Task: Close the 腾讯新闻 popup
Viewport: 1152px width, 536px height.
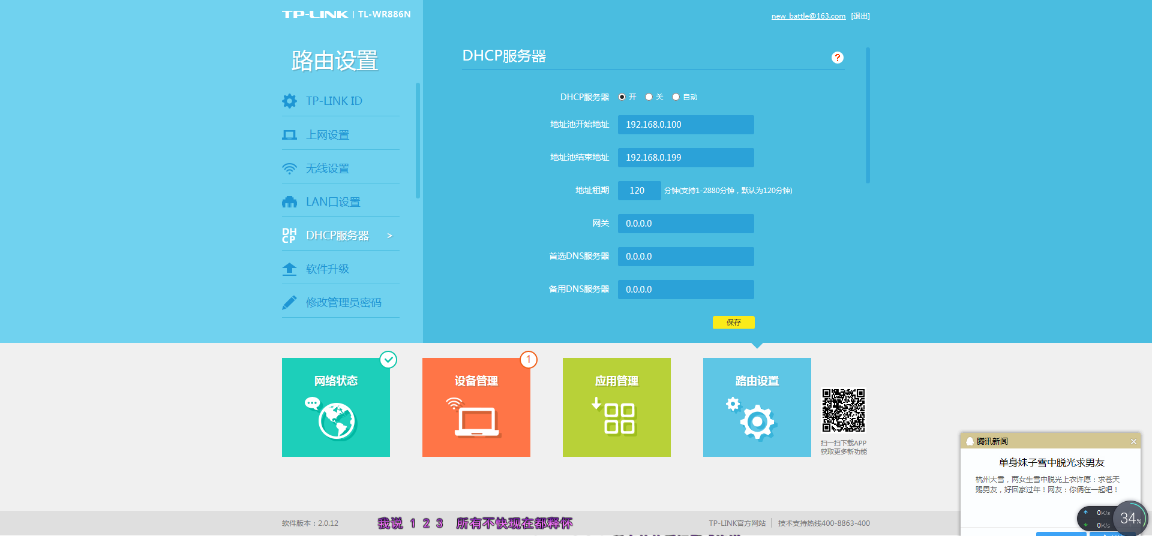Action: [1133, 442]
